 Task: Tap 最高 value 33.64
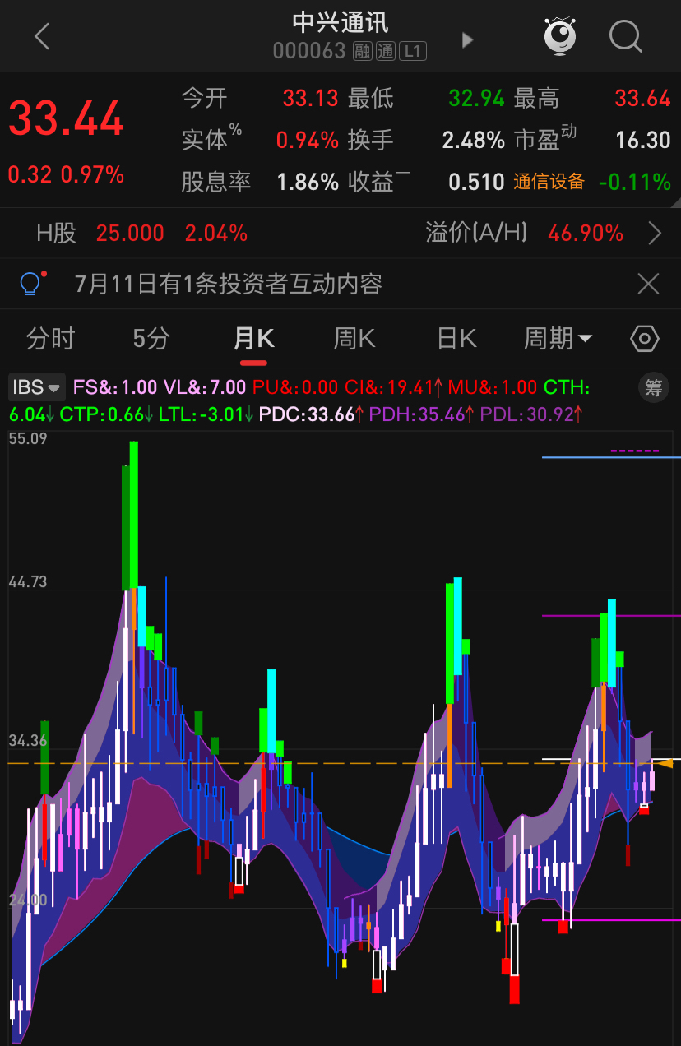pos(643,99)
